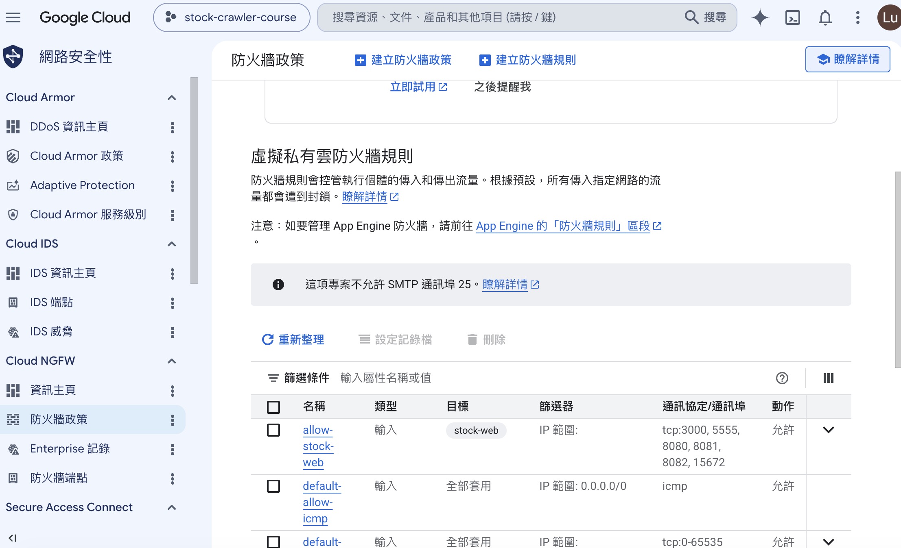This screenshot has width=901, height=548.
Task: Open more options for Adaptive Protection
Action: pos(173,186)
